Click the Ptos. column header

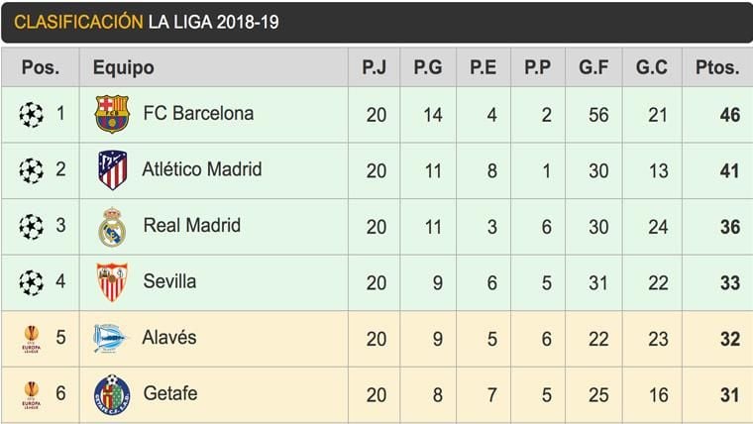(x=717, y=68)
